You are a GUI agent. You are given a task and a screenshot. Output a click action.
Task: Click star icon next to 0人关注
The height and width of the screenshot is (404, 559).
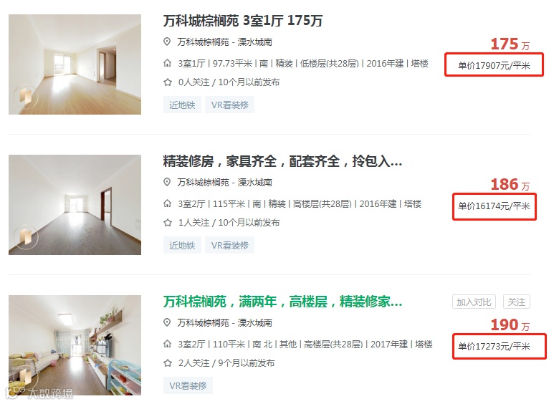coord(167,82)
